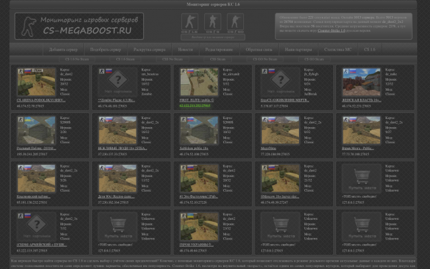Open the FIRST_ELITE | public server link
430x269 pixels.
tap(197, 100)
